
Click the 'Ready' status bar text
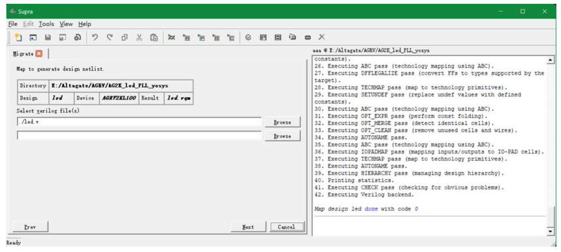pyautogui.click(x=14, y=242)
